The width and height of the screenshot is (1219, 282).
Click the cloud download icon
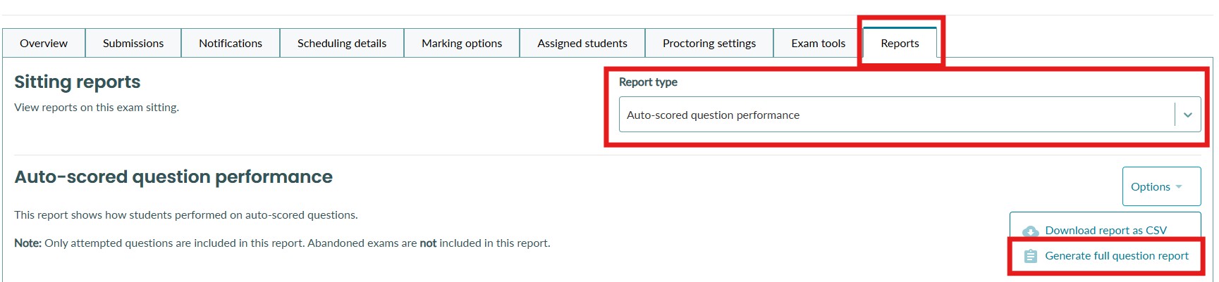1030,231
